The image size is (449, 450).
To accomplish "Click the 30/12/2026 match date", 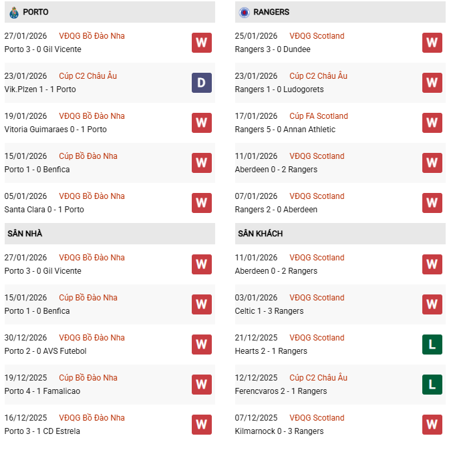I will (25, 338).
